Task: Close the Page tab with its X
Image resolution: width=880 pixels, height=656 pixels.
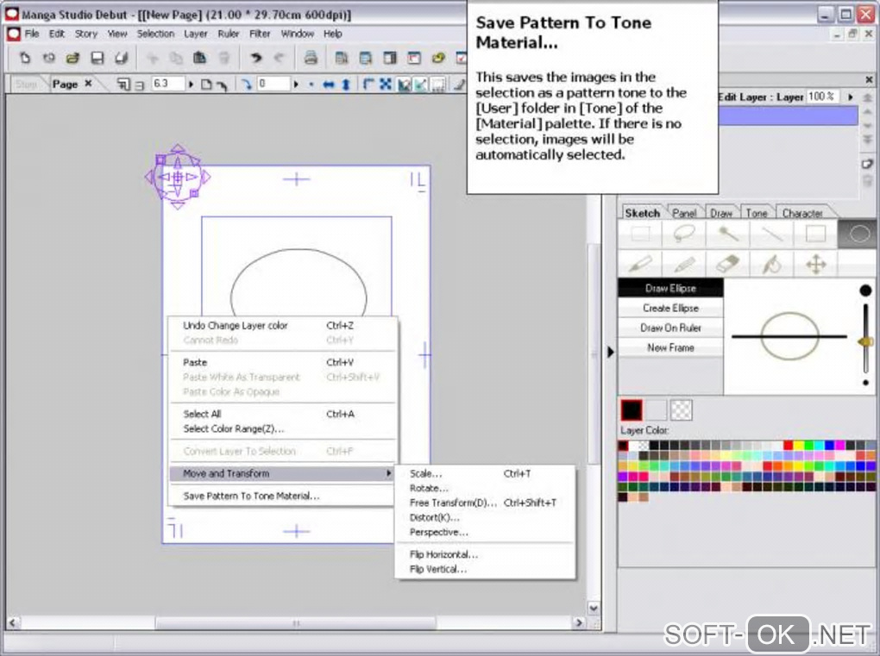Action: [88, 84]
